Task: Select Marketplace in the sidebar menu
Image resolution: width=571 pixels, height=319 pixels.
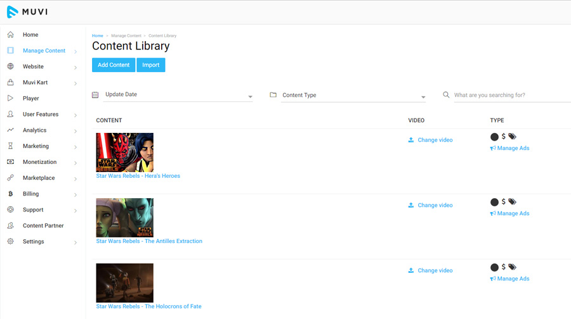Action: click(39, 178)
